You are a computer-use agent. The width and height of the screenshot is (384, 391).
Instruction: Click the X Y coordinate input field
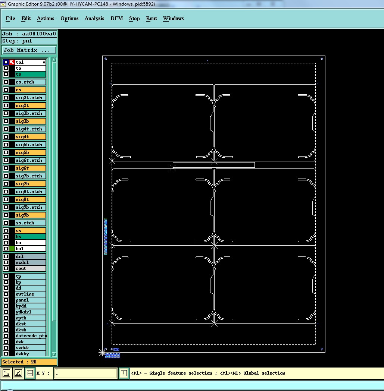tap(85, 373)
